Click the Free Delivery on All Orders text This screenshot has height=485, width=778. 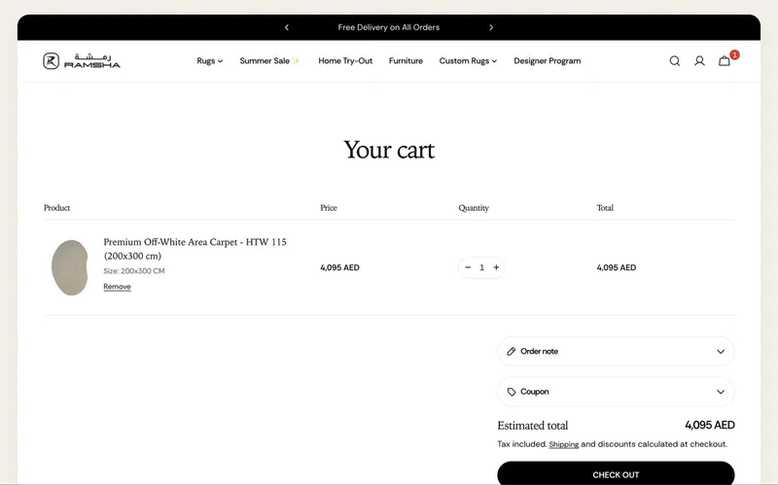388,27
